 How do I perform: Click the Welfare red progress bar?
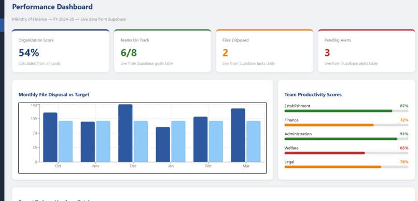coord(325,153)
